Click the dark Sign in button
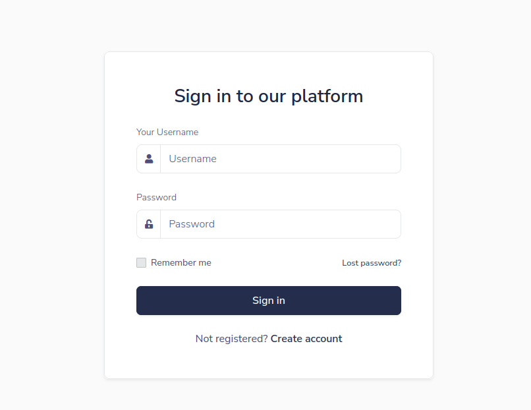531x410 pixels. click(269, 301)
